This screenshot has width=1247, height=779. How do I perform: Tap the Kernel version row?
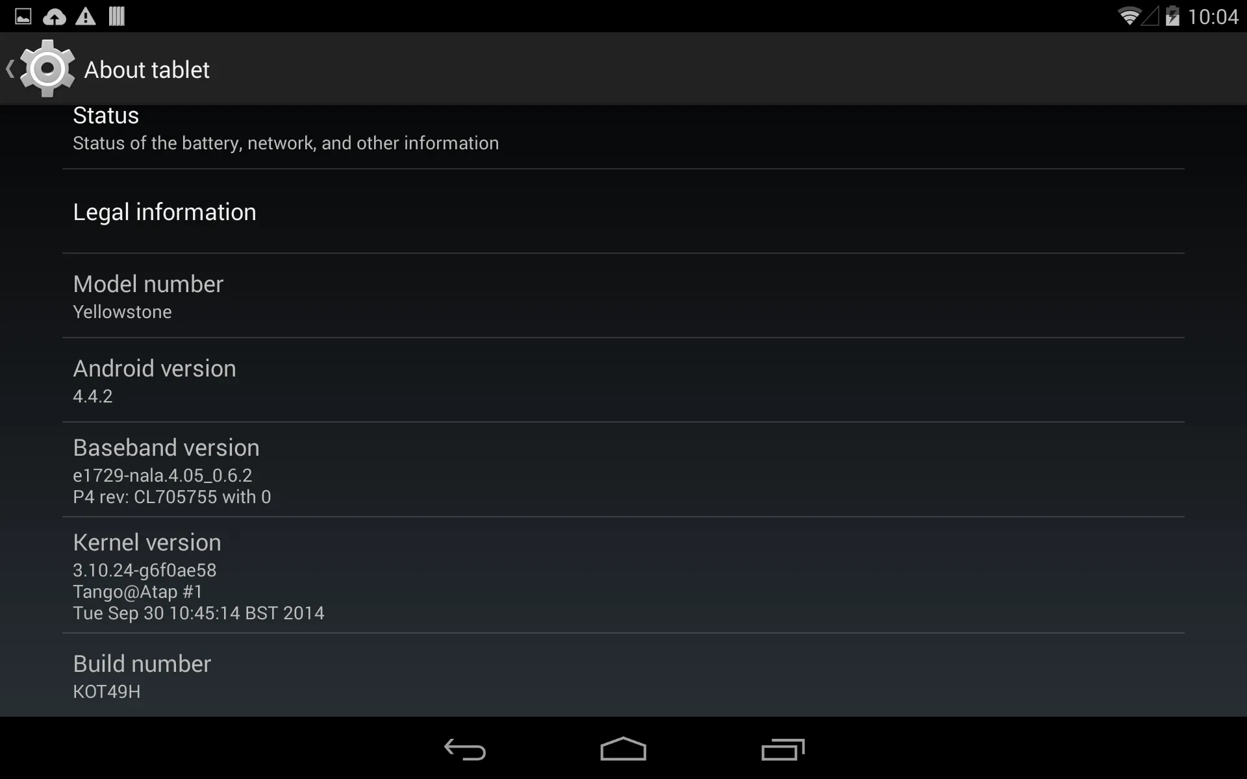click(x=623, y=576)
